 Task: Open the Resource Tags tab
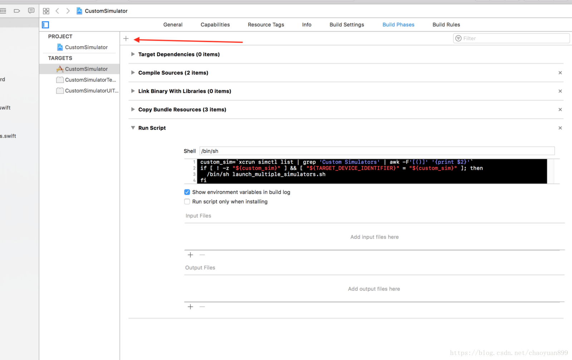(x=266, y=25)
